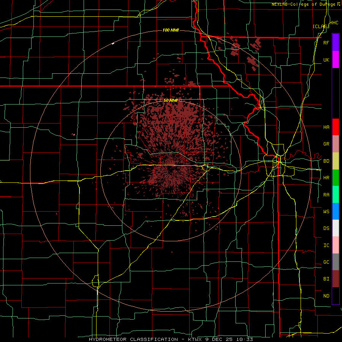Screen dimensions: 342x342
Task: Select the GR graupel color swatch
Action: click(336, 144)
